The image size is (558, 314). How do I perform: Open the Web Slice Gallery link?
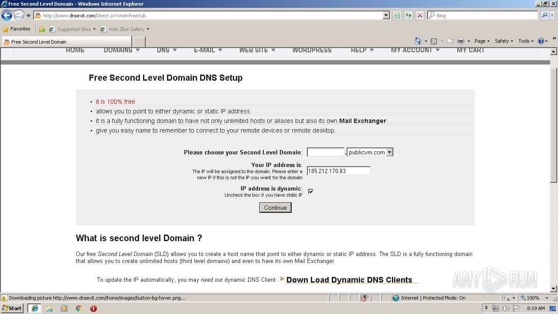pyautogui.click(x=125, y=29)
